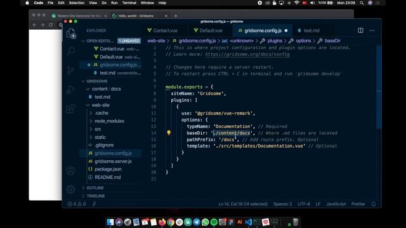The height and width of the screenshot is (228, 406).
Task: Open a new tab in the Chrome window
Action: pos(176,16)
